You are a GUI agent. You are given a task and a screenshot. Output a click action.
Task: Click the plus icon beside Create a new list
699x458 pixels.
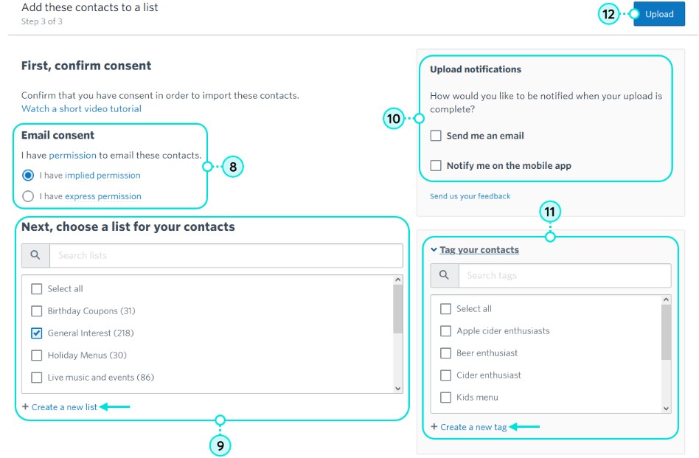tap(25, 406)
